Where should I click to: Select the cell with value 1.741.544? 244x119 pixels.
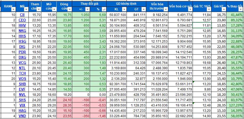tap(136, 84)
